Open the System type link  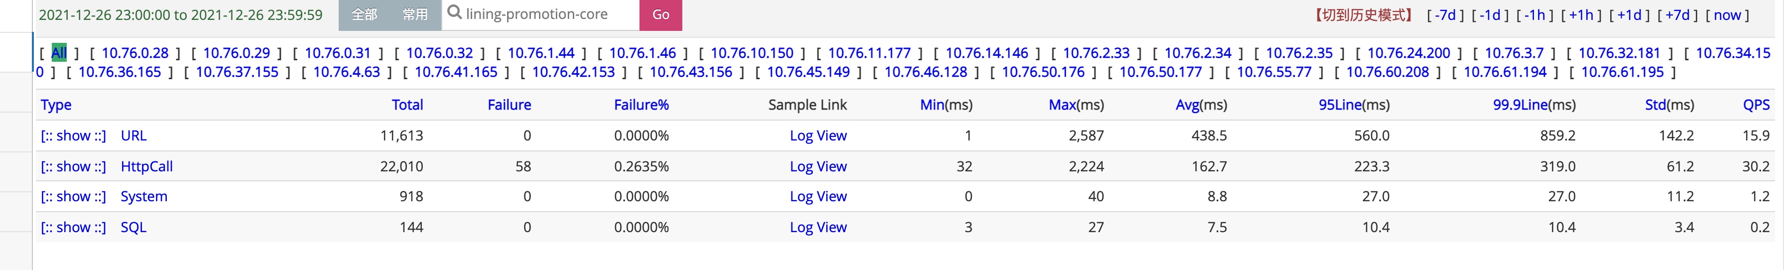coord(144,197)
